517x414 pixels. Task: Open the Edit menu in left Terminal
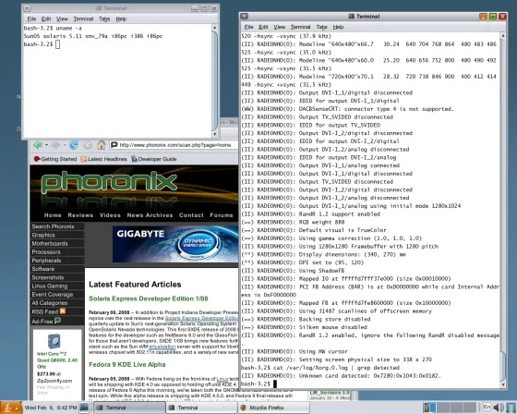(46, 18)
